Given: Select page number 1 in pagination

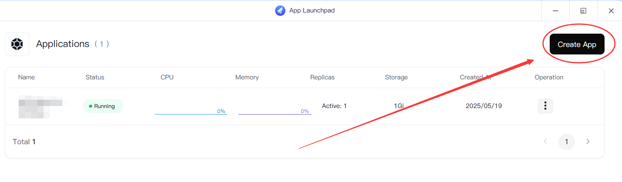Looking at the screenshot, I should (x=566, y=142).
